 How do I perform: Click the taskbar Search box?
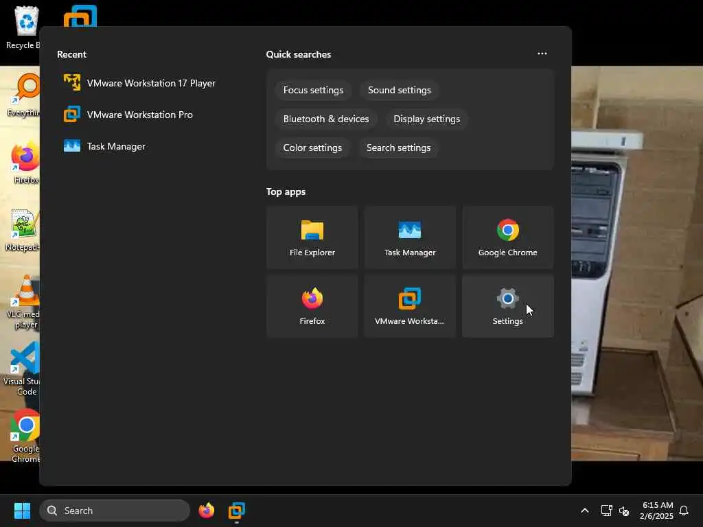tap(115, 511)
